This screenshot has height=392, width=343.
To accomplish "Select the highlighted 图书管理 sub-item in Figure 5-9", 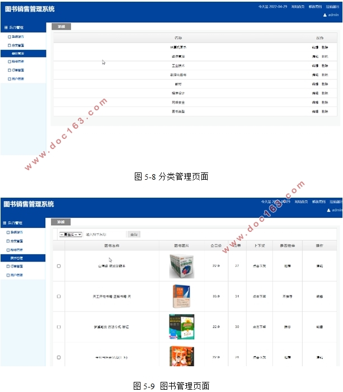I will tap(23, 258).
